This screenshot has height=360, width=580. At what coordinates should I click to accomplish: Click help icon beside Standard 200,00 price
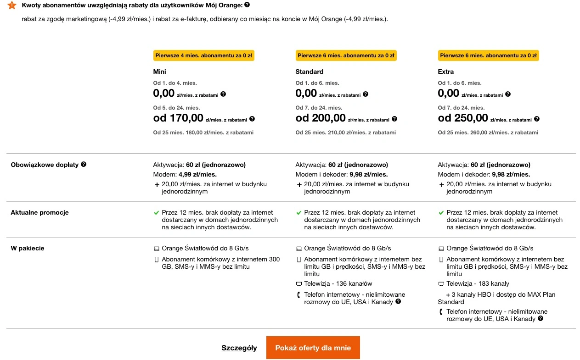pos(394,119)
